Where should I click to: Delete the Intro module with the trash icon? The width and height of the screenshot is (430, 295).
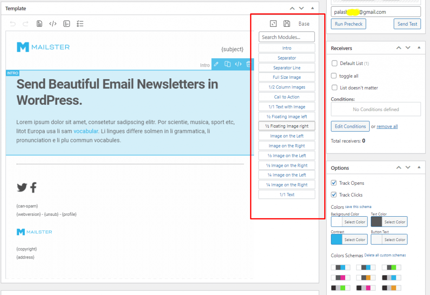pos(248,64)
